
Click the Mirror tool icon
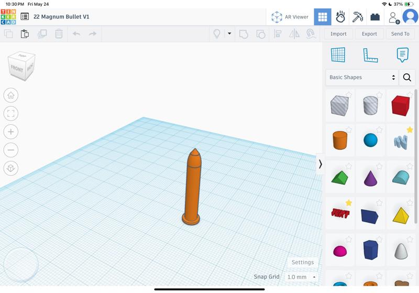[294, 34]
